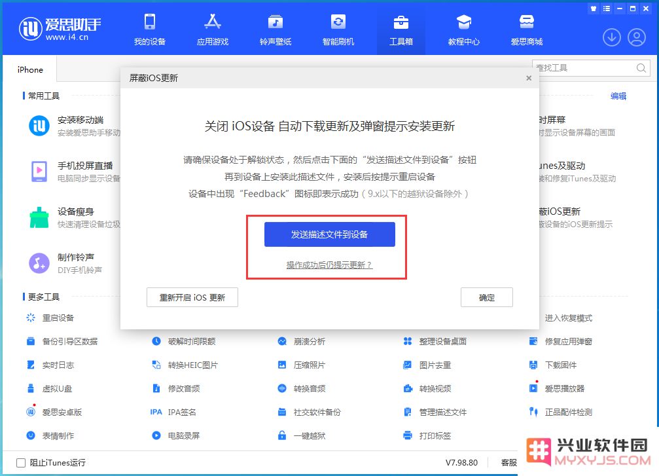Click the search magnifier icon
This screenshot has width=659, height=476.
(x=641, y=67)
